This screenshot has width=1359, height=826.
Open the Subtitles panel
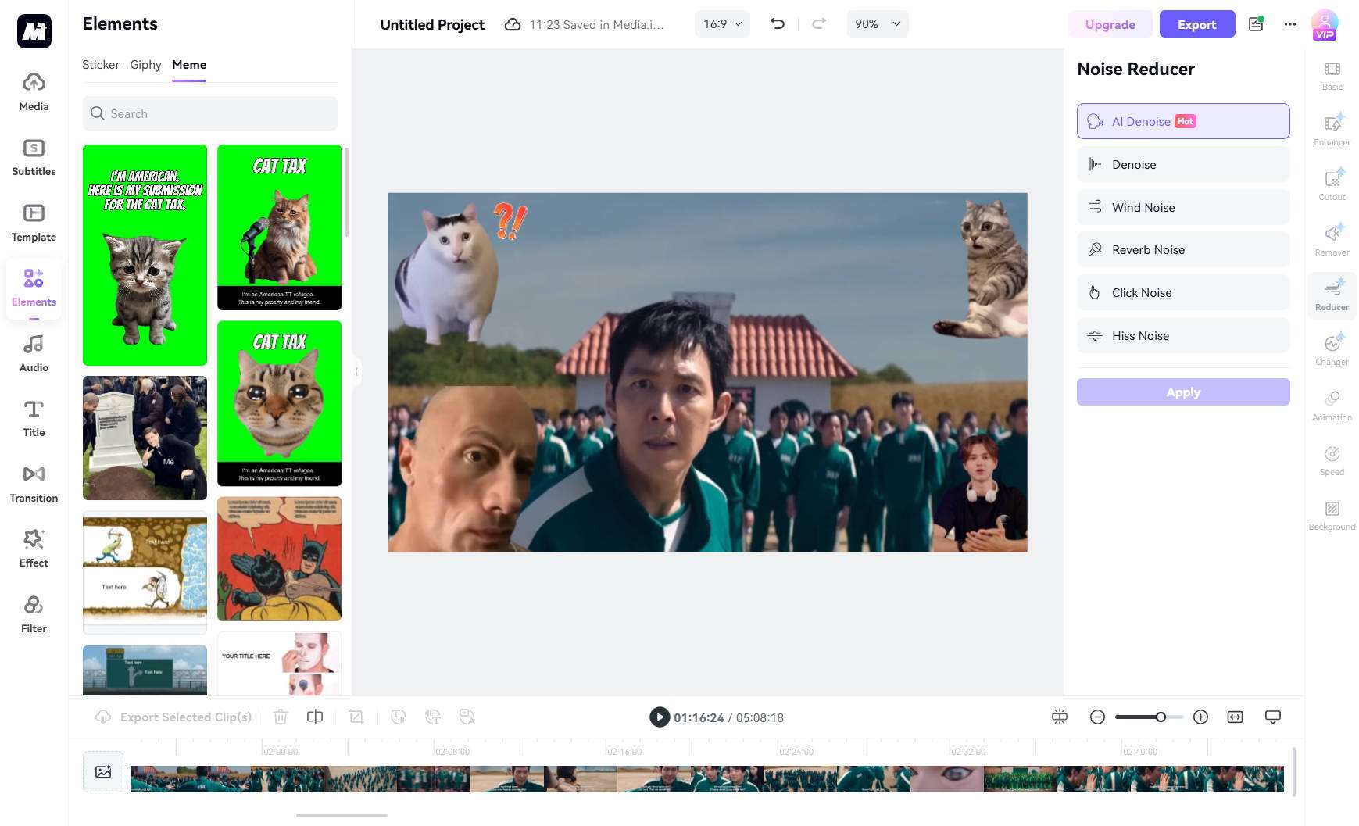click(33, 156)
